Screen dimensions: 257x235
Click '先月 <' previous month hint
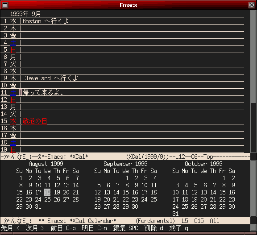tap(10, 228)
